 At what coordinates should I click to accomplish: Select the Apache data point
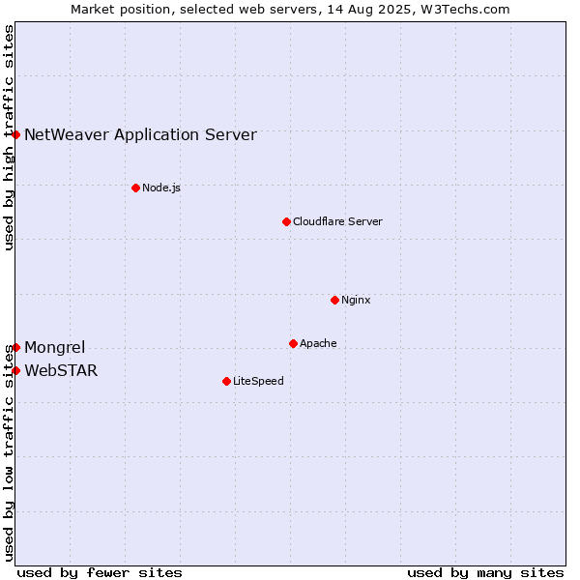(x=293, y=343)
